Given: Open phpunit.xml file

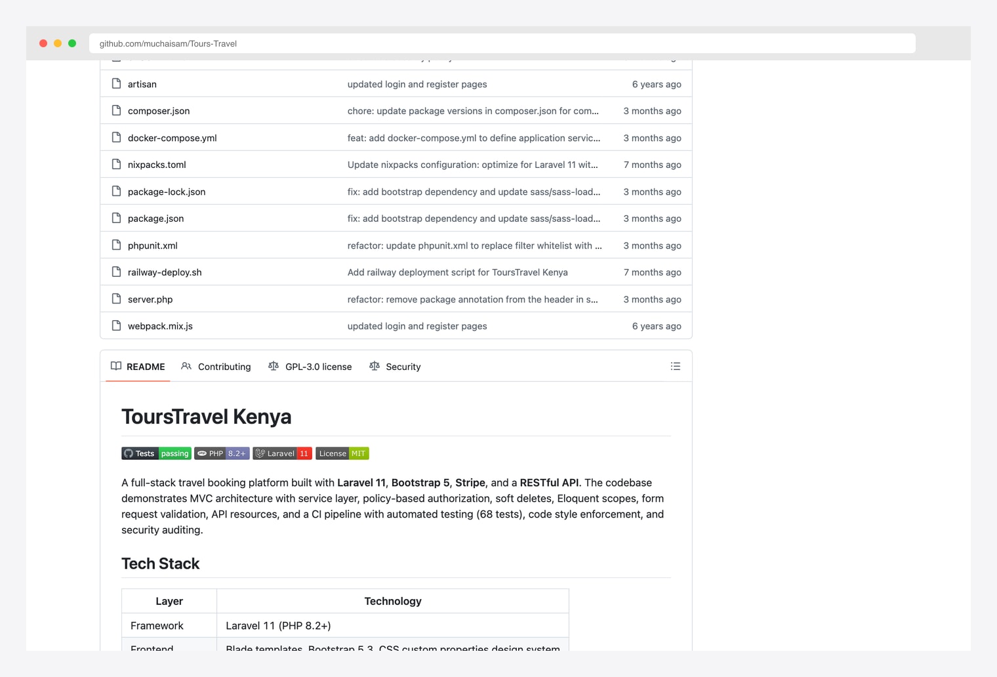Looking at the screenshot, I should [153, 245].
